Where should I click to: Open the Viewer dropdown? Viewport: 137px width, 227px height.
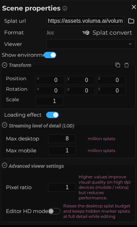click(91, 44)
